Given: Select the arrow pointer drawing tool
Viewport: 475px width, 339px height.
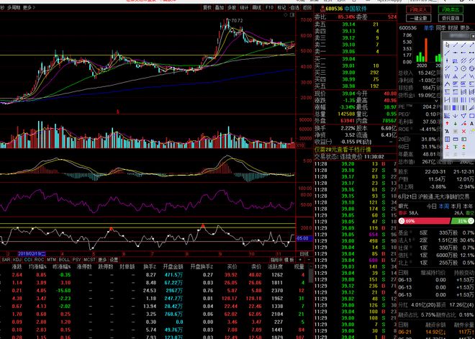Looking at the screenshot, I should pyautogui.click(x=446, y=44).
